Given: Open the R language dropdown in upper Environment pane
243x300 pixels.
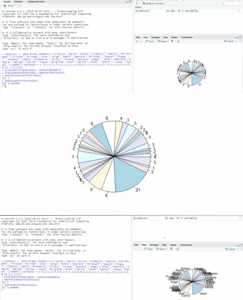Looking at the screenshot, I should (x=138, y=3).
